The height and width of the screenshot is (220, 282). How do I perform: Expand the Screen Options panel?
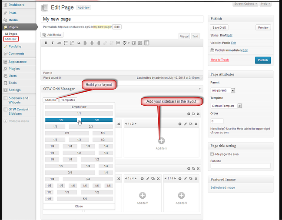(x=246, y=4)
